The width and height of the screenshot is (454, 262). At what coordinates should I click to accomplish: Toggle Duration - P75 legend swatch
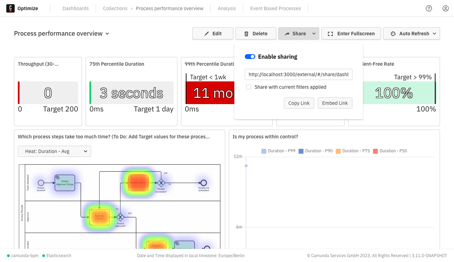pyautogui.click(x=338, y=151)
